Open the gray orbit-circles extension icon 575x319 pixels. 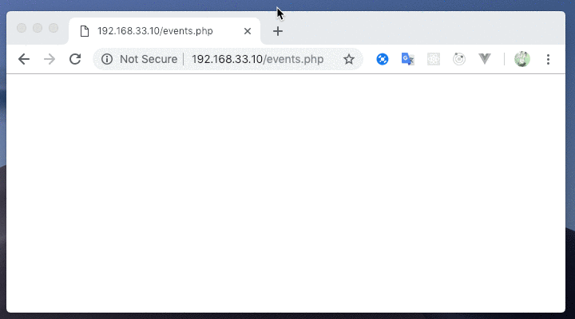point(459,59)
